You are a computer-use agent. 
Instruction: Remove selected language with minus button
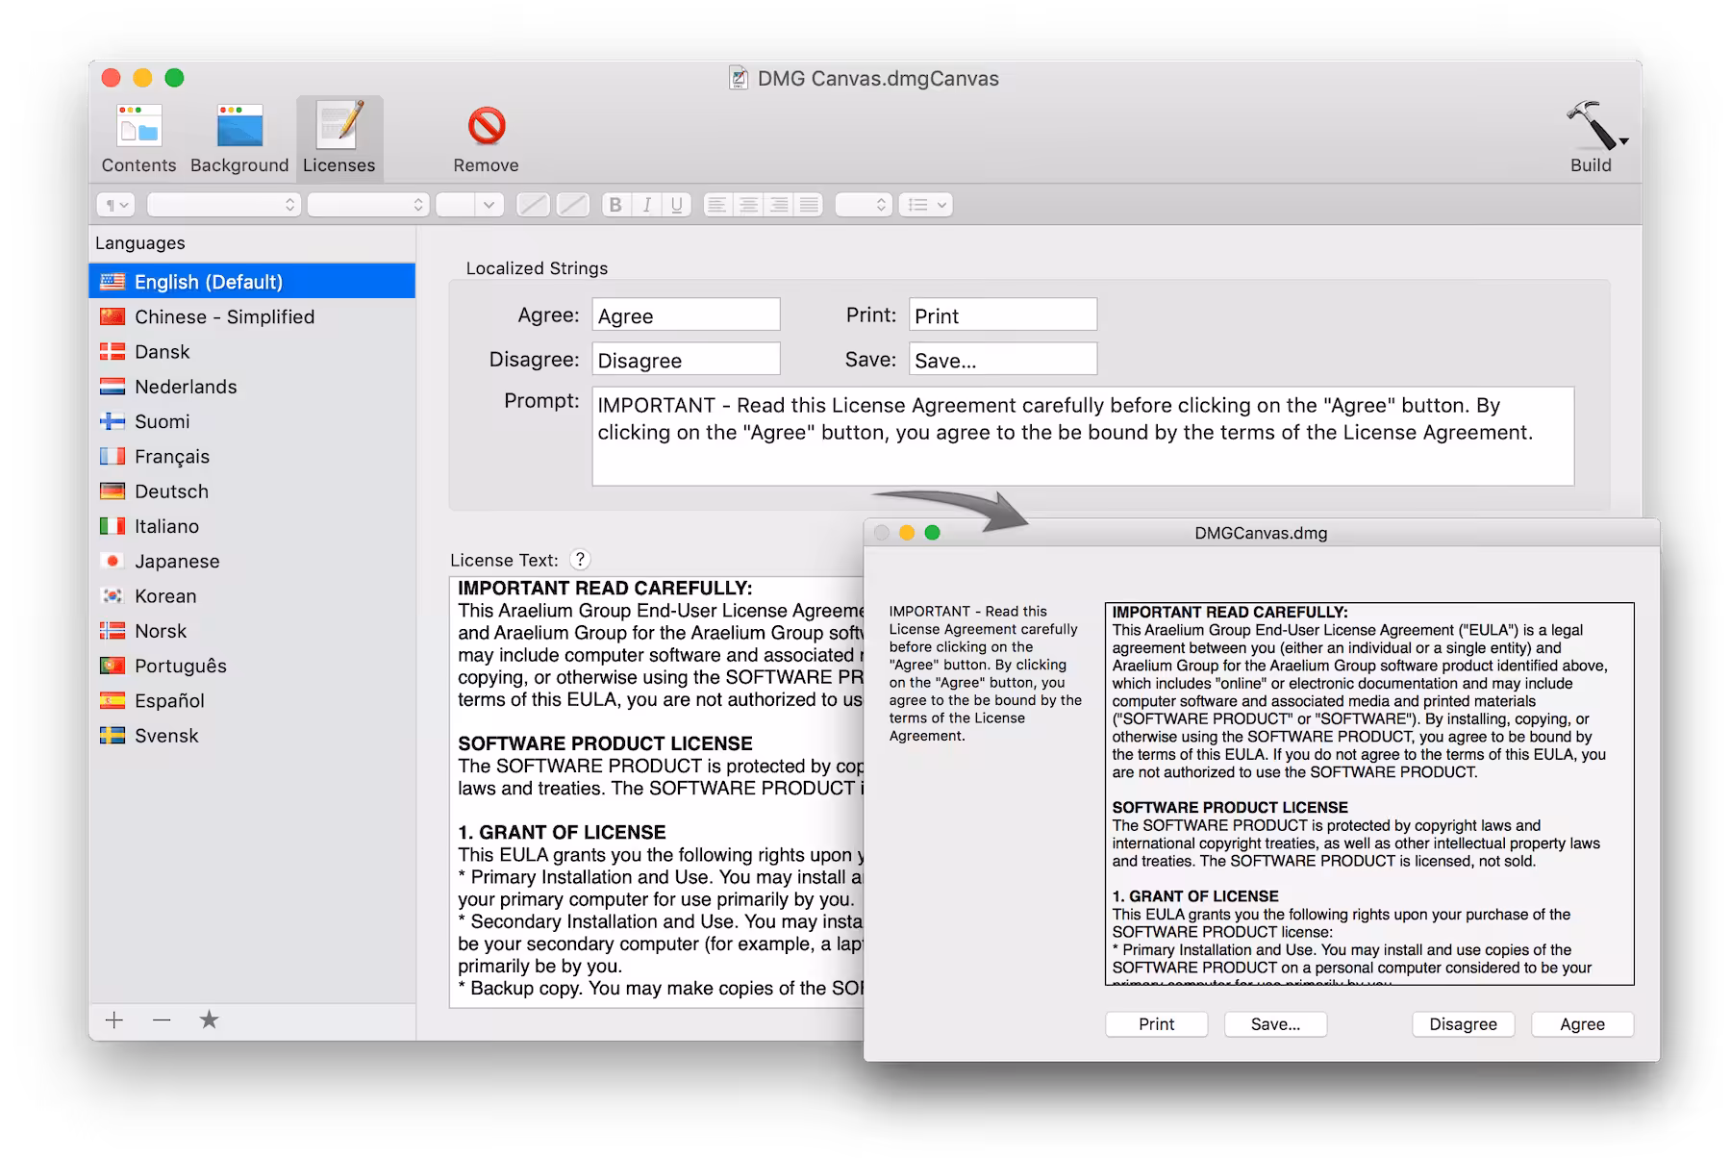162,1020
